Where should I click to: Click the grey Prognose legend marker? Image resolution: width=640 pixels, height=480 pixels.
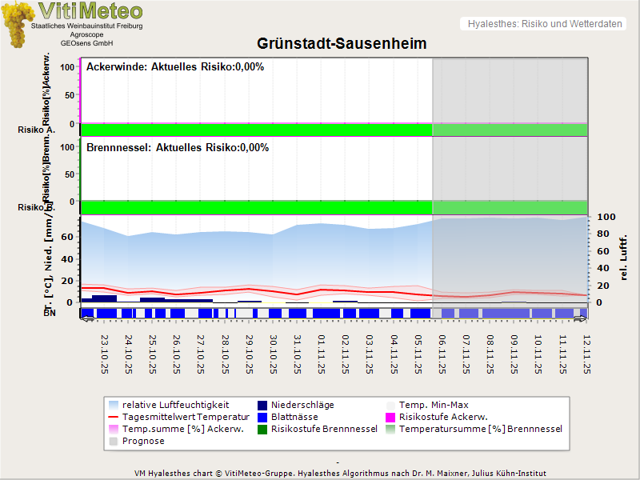(x=113, y=442)
